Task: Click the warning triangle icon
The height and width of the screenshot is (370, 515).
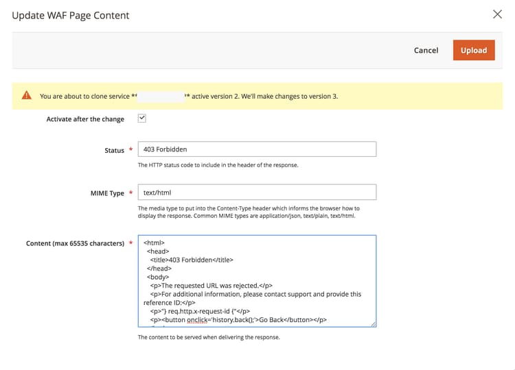Action: (27, 96)
